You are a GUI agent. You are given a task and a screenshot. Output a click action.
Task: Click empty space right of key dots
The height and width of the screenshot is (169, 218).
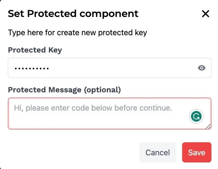coord(124,68)
